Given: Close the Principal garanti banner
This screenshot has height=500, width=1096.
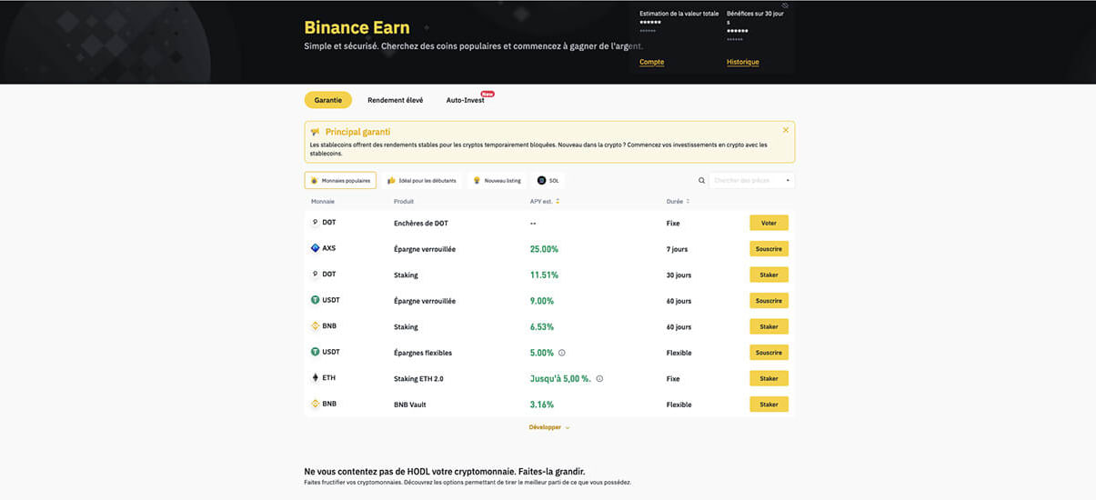Looking at the screenshot, I should (786, 130).
